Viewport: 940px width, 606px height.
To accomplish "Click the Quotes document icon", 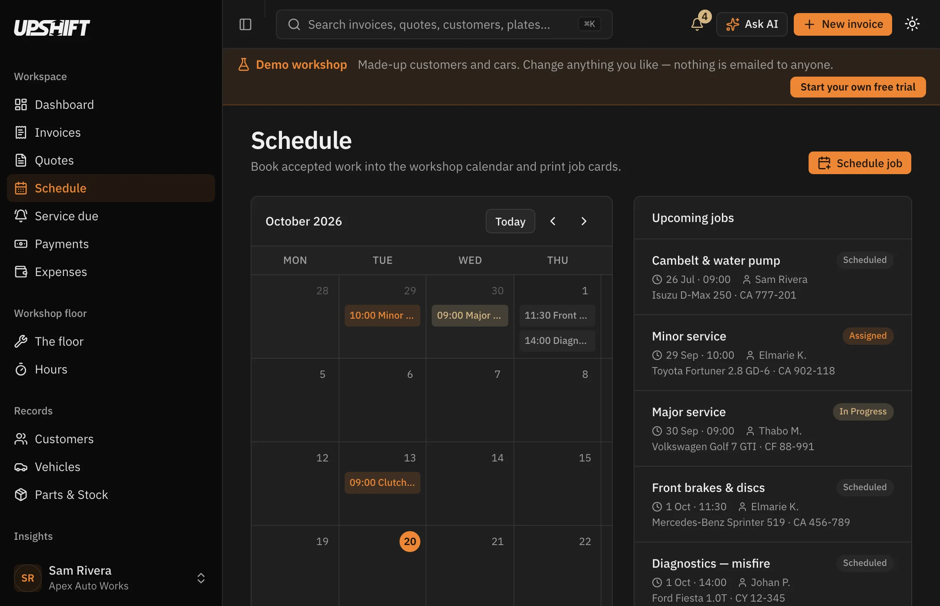I will 21,160.
